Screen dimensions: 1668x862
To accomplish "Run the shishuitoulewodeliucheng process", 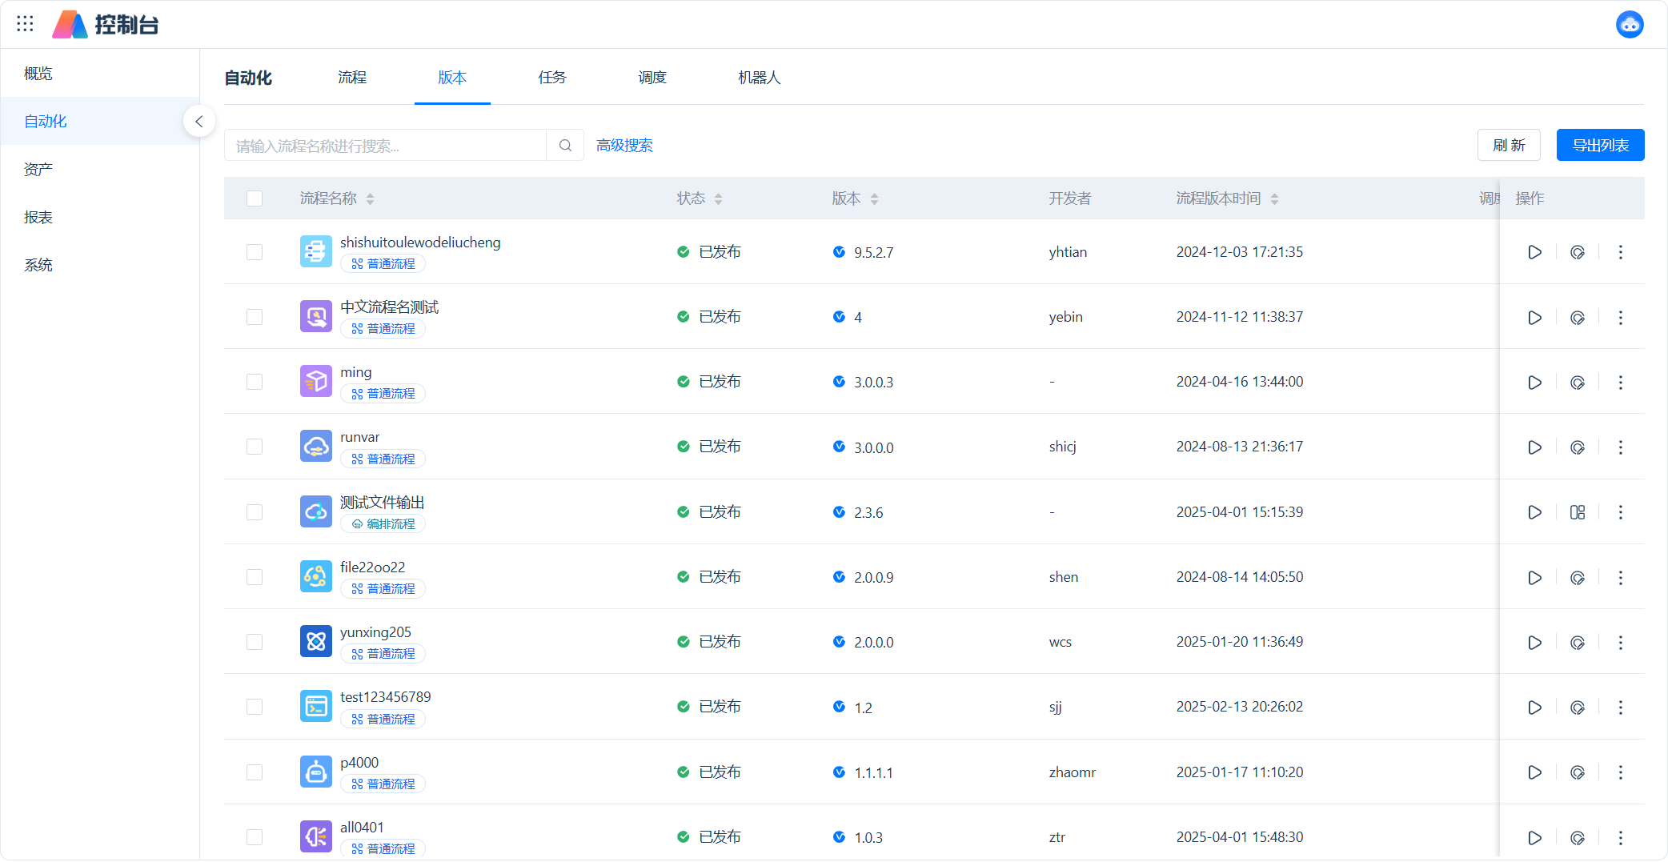I will pyautogui.click(x=1534, y=252).
